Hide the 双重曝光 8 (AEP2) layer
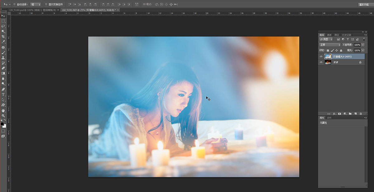This screenshot has height=192, width=374. click(x=321, y=57)
